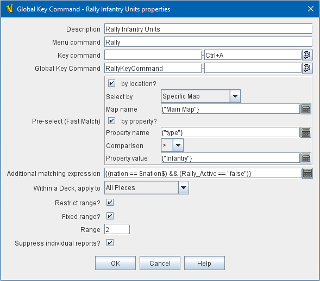Uncheck the 'by property?' checkbox

tap(111, 121)
